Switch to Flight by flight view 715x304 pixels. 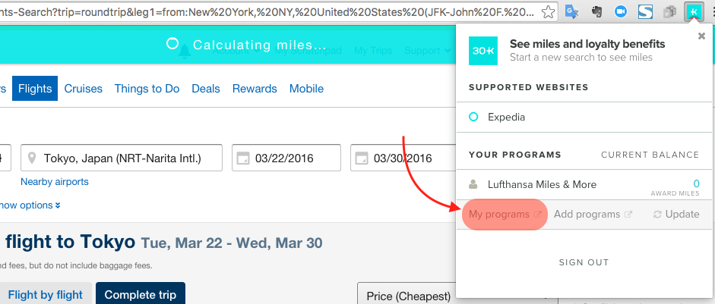click(46, 294)
